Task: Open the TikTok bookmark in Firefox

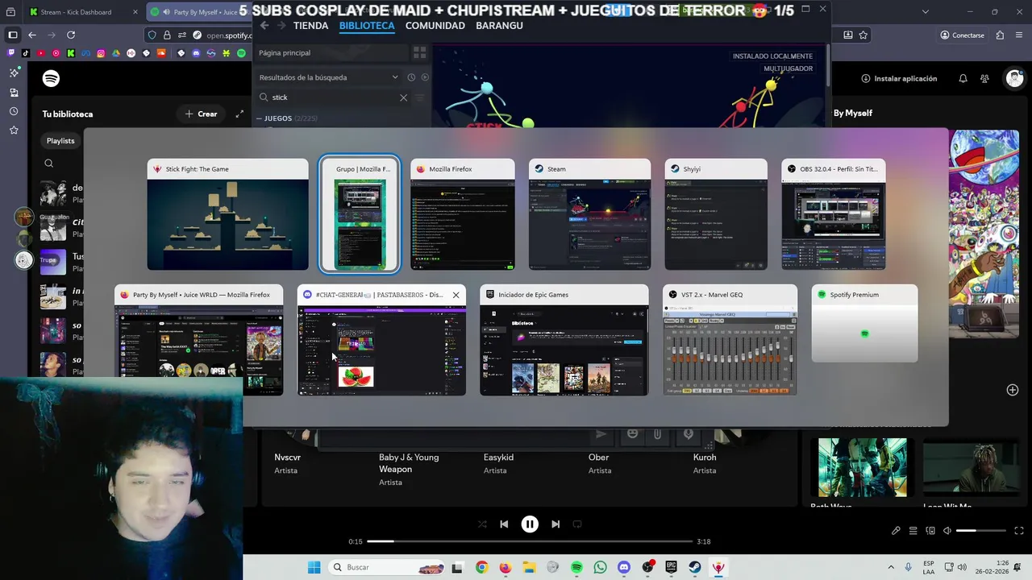Action: coord(26,53)
